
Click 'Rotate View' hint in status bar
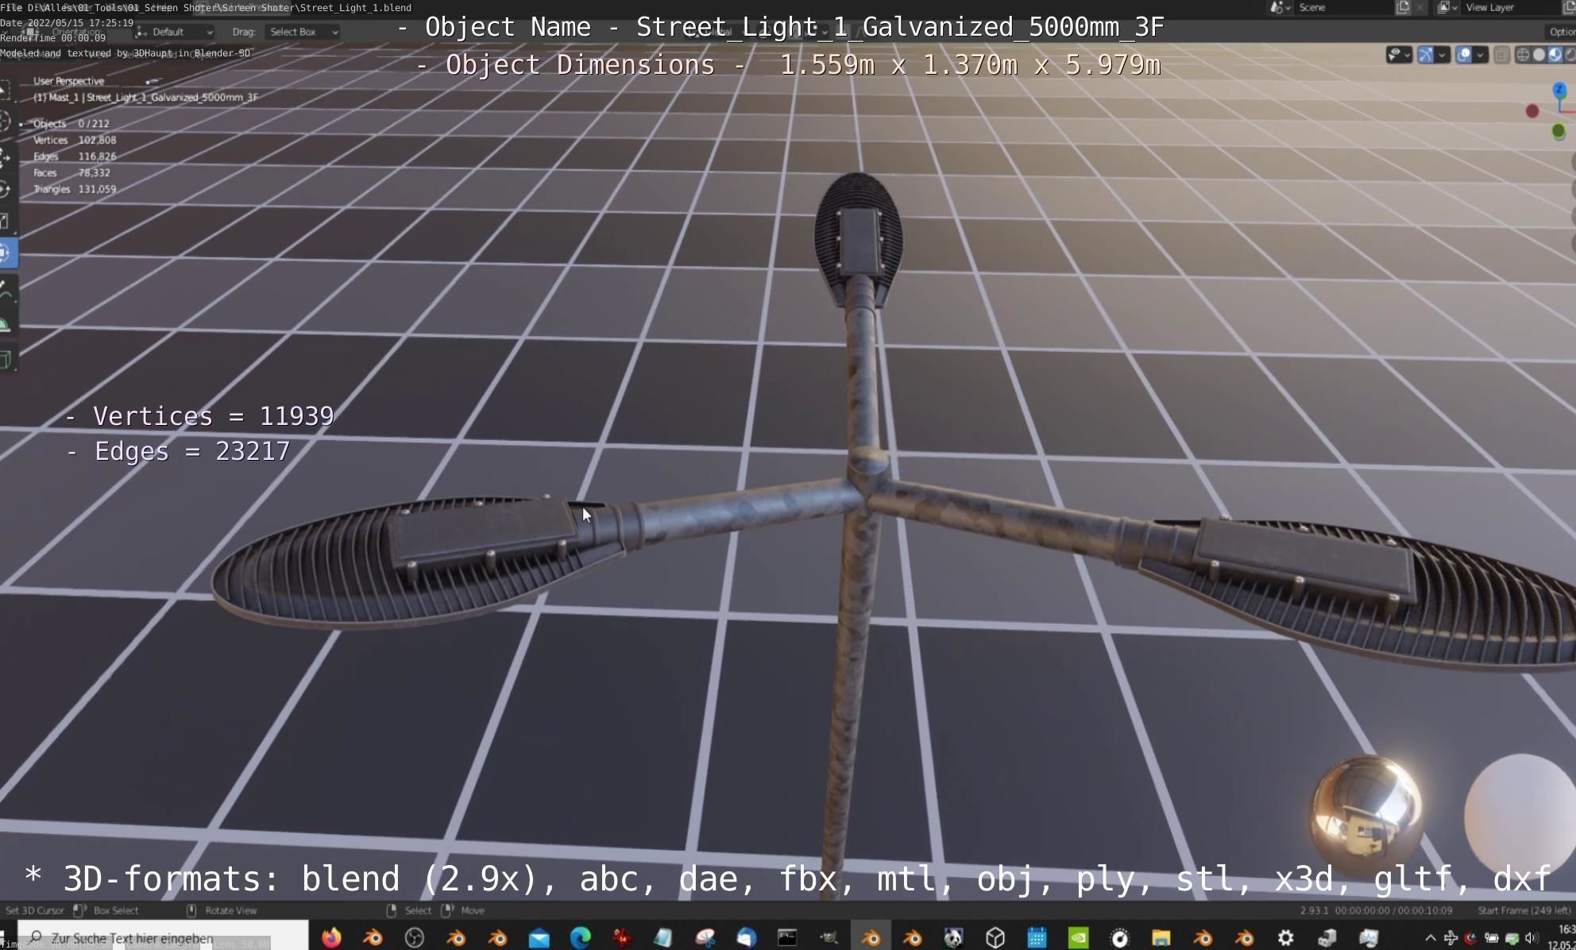[x=230, y=910]
